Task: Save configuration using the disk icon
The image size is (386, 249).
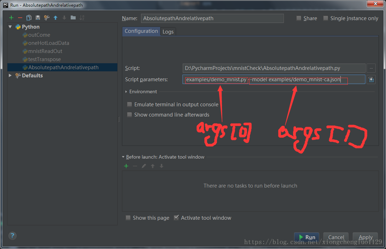Action: coord(38,18)
